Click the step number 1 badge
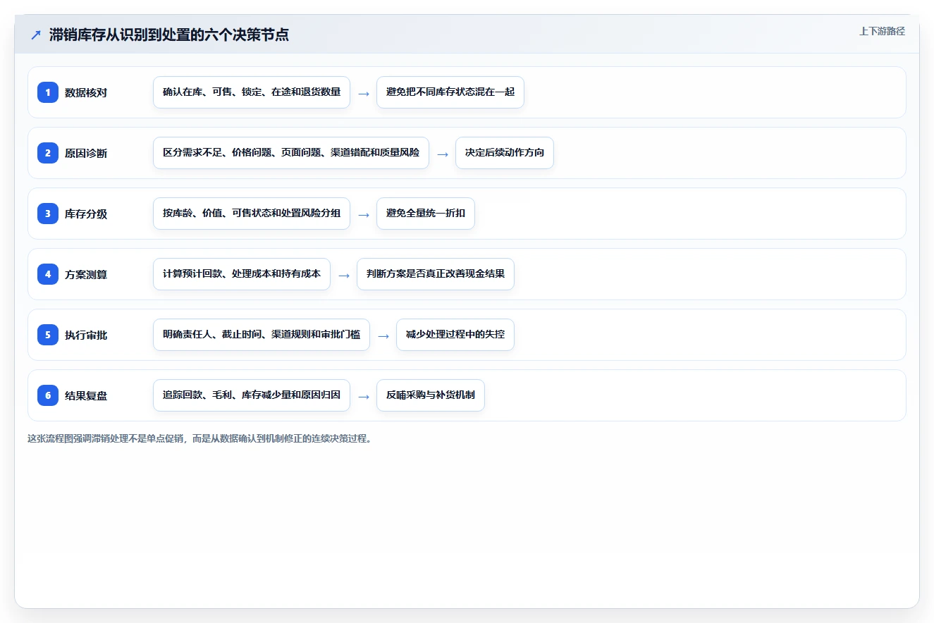 coord(48,92)
